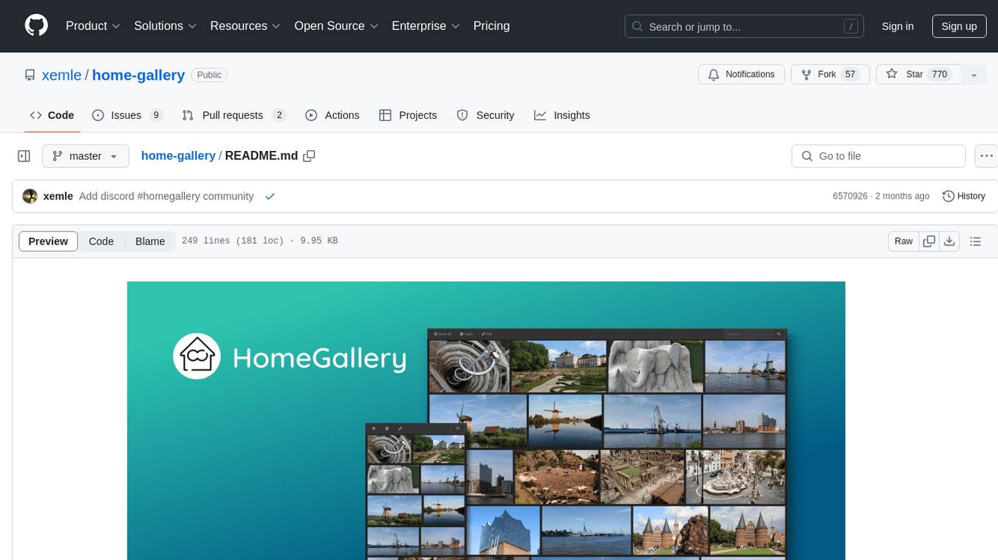Select the Issues tab
This screenshot has height=560, width=998.
(127, 115)
